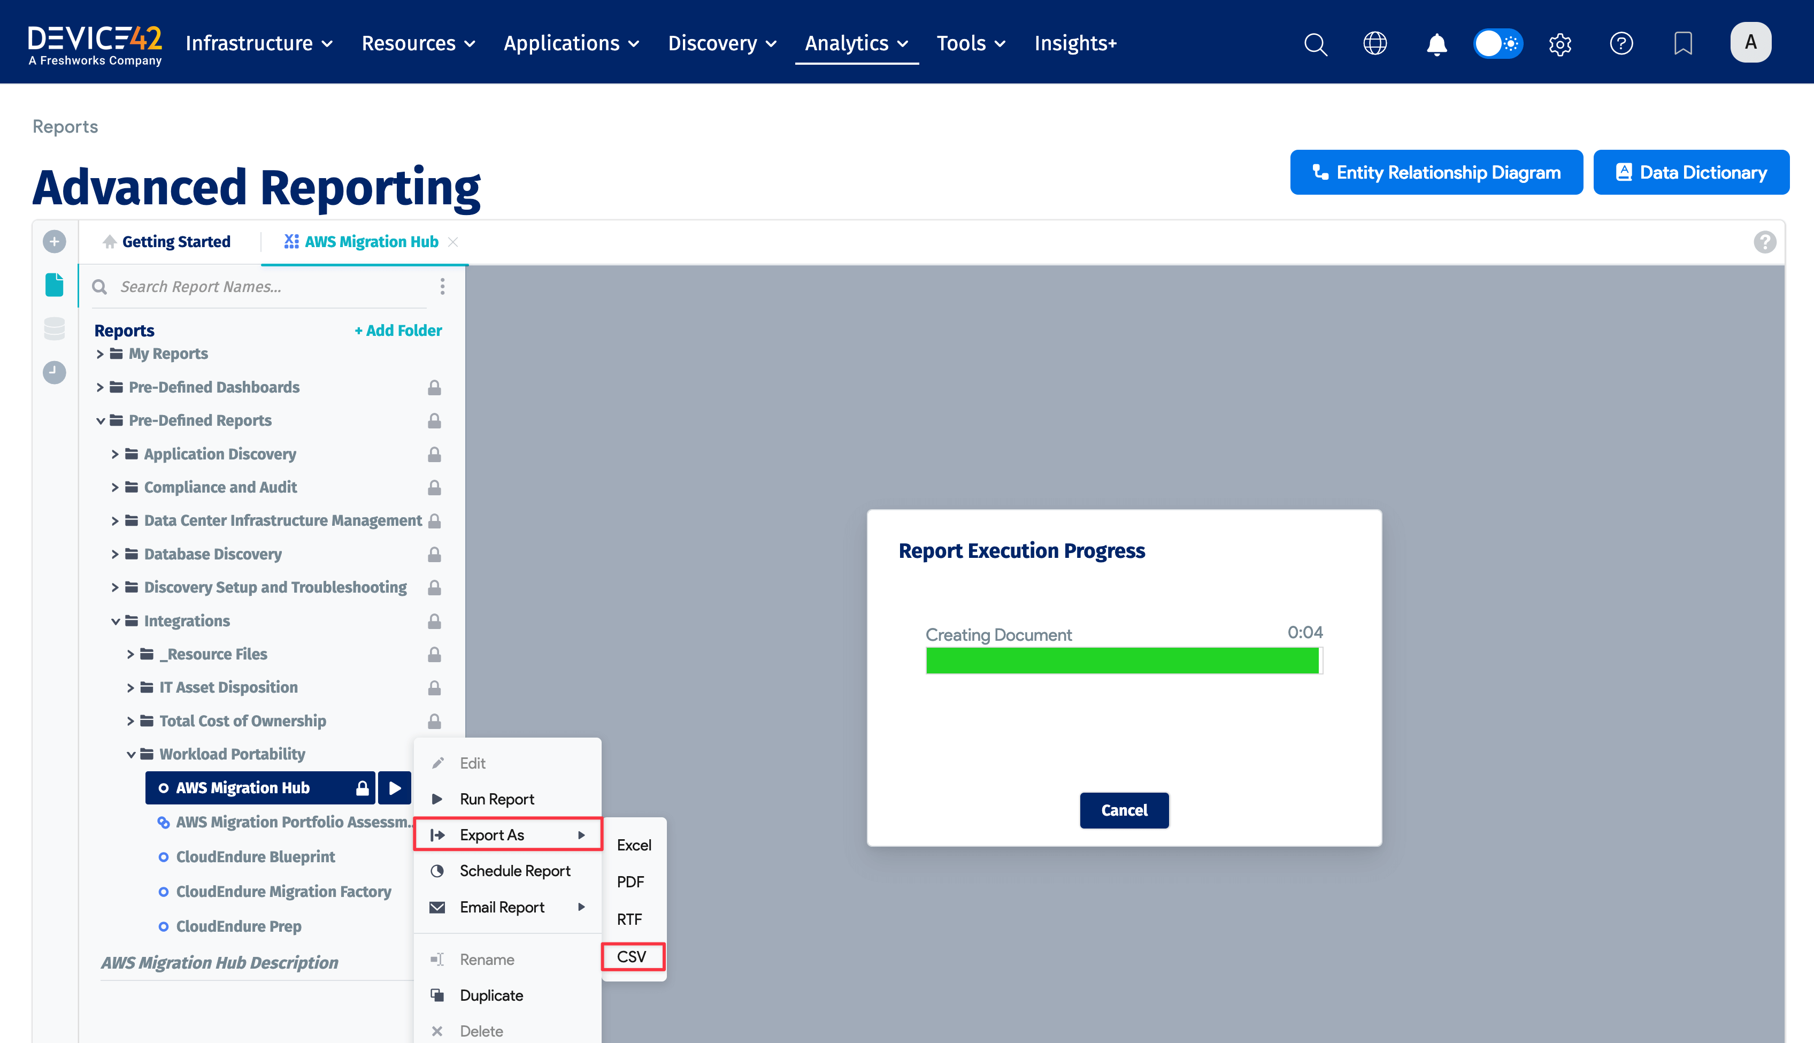Open the Export As submenu
Image resolution: width=1814 pixels, height=1043 pixels.
point(509,834)
